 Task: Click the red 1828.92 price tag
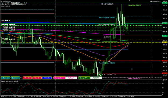tap(165, 61)
